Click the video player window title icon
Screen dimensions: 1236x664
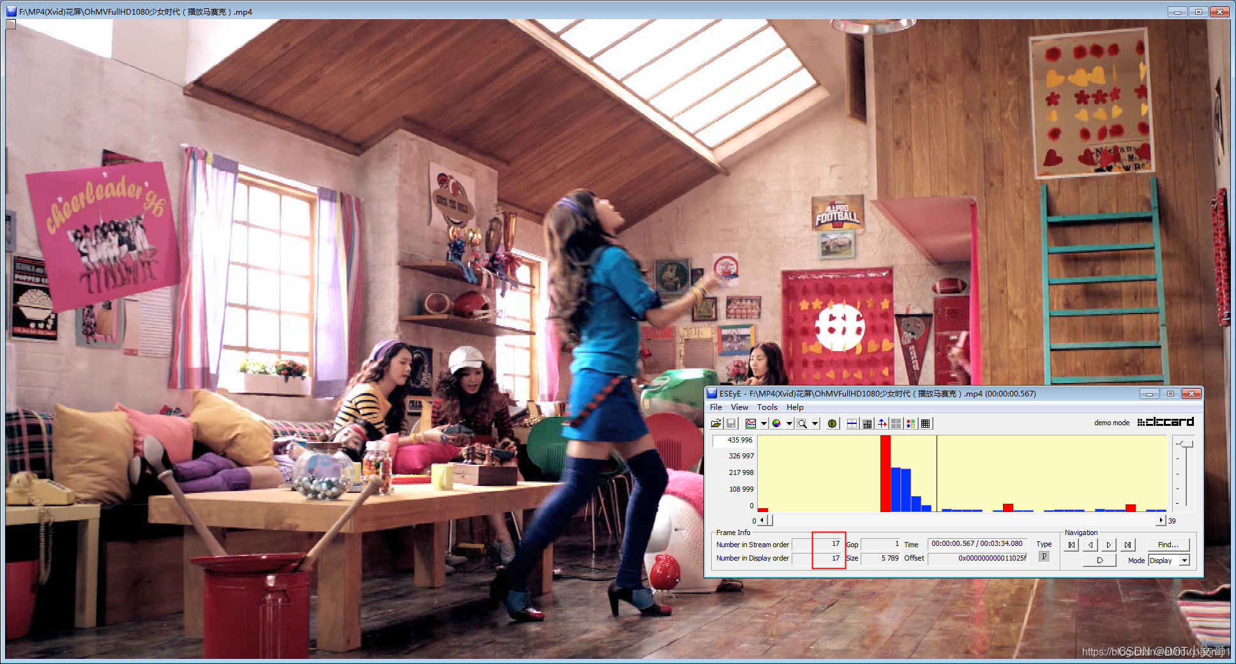(x=11, y=11)
